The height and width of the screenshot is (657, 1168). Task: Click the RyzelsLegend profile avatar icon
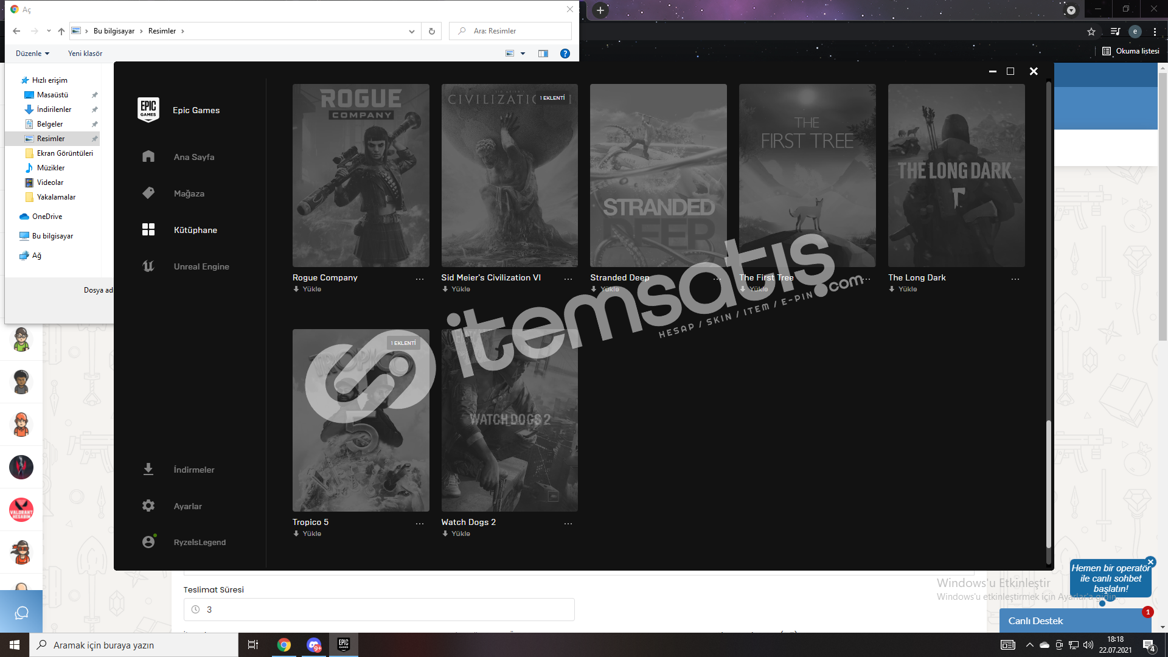point(148,541)
